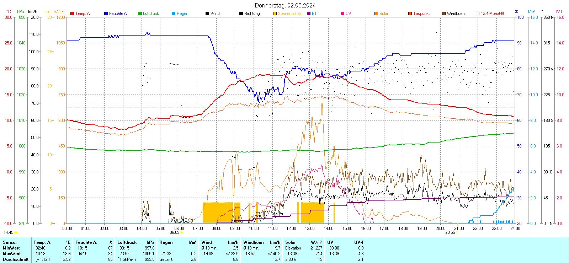This screenshot has width=569, height=263.
Task: Toggle the Richtung series legend marker
Action: click(241, 14)
